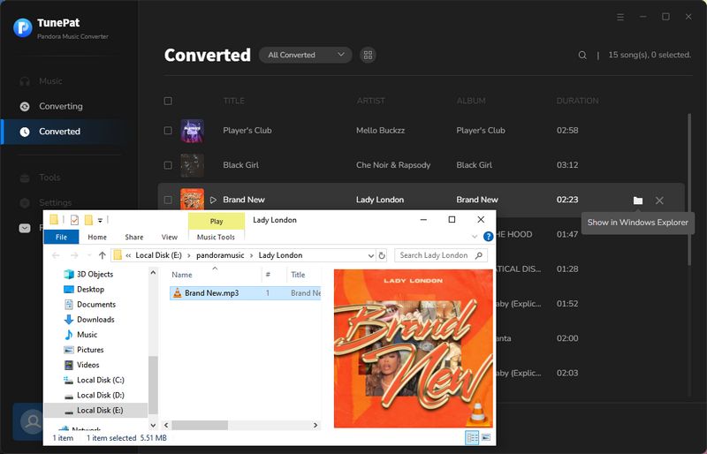This screenshot has height=454, width=707.
Task: Check the Player's Club song checkbox
Action: [168, 131]
